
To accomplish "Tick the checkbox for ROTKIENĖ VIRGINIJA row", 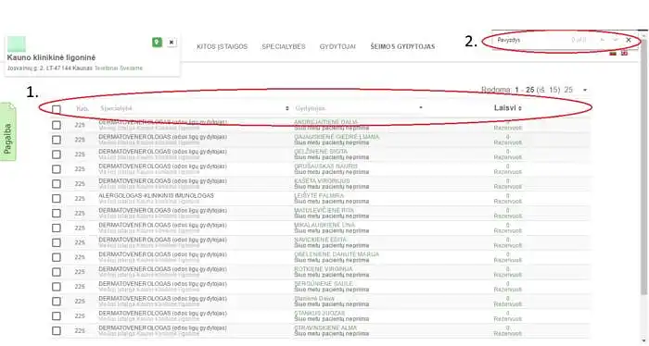I will click(57, 272).
